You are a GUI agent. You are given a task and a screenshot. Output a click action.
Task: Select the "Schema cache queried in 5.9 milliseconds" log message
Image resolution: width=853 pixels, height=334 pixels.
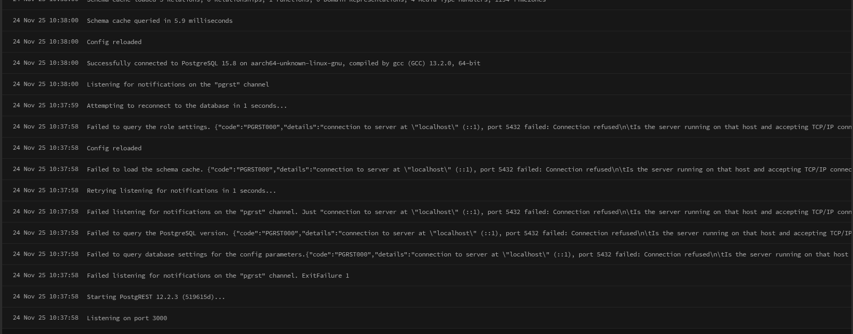pyautogui.click(x=160, y=21)
